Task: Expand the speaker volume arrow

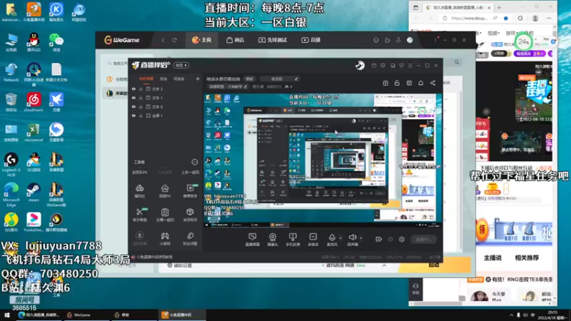Action: click(x=361, y=238)
